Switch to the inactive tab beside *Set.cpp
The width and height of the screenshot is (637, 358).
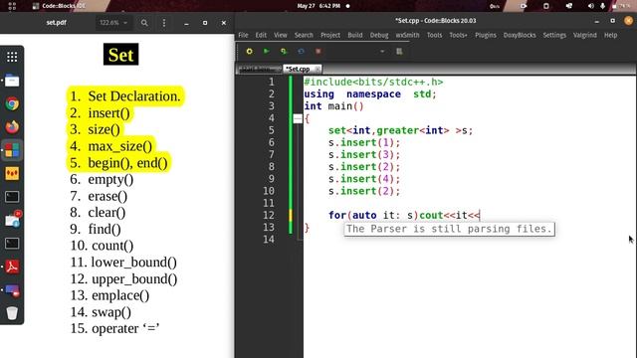259,69
